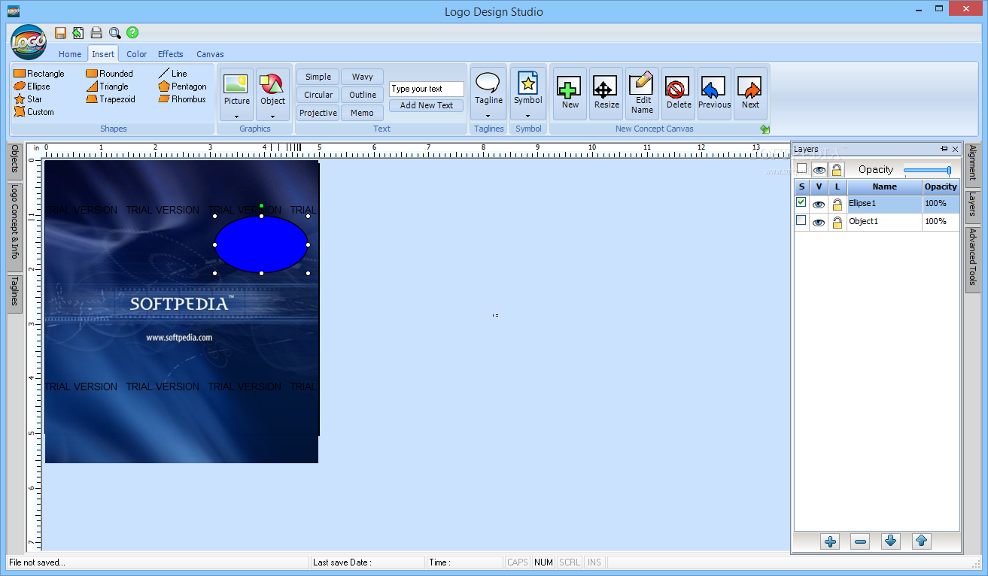Open the Alignment side tab
The height and width of the screenshot is (576, 988).
pyautogui.click(x=972, y=164)
